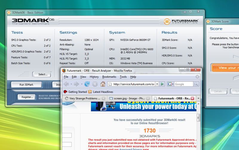This screenshot has width=239, height=150.
Task: Click the Firefox Forward arrow button
Action: [x=76, y=84]
